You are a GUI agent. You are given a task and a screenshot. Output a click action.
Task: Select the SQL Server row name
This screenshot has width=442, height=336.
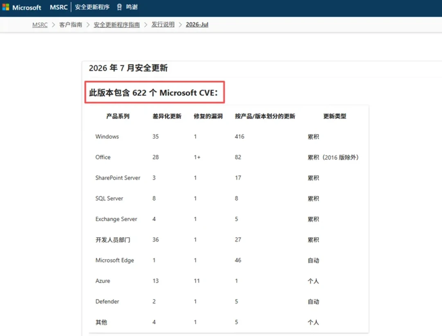109,198
